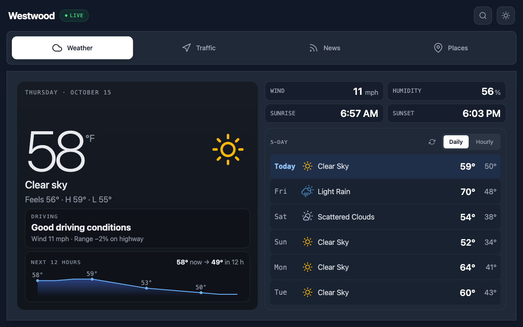
Task: Click the sun icon in Sun row
Action: tap(307, 242)
